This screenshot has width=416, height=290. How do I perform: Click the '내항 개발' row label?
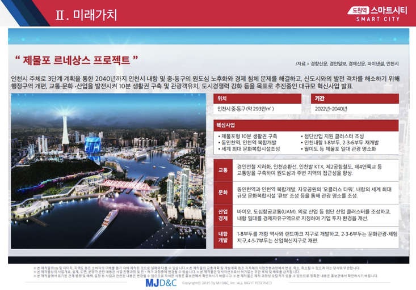[223, 237]
